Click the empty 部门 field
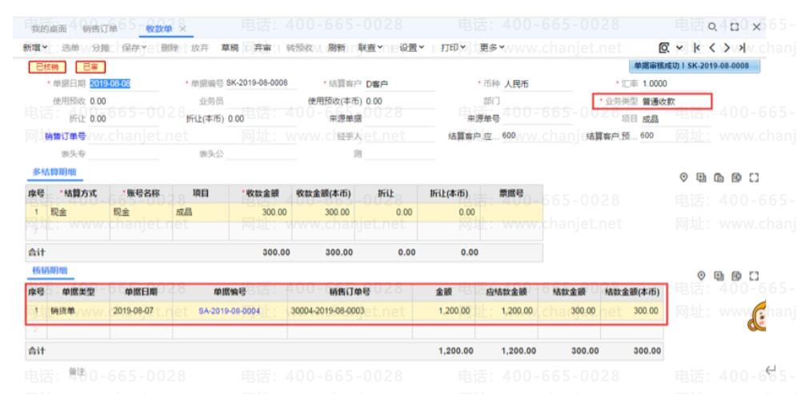797x394 pixels. point(539,101)
